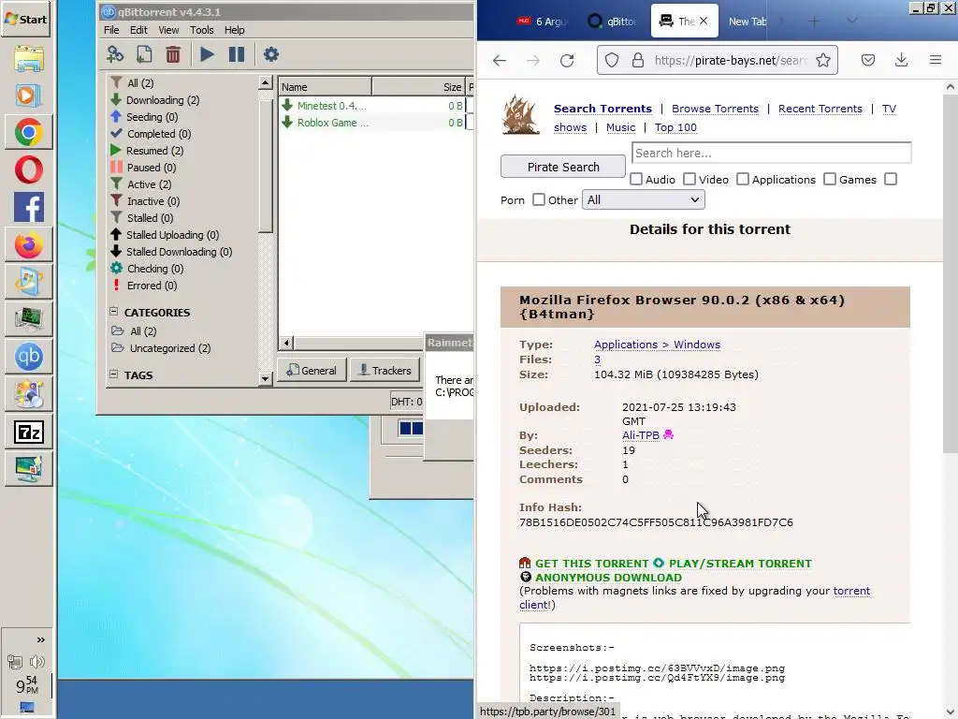Click the Pirate Bay ship logo
The image size is (958, 719).
(x=520, y=114)
